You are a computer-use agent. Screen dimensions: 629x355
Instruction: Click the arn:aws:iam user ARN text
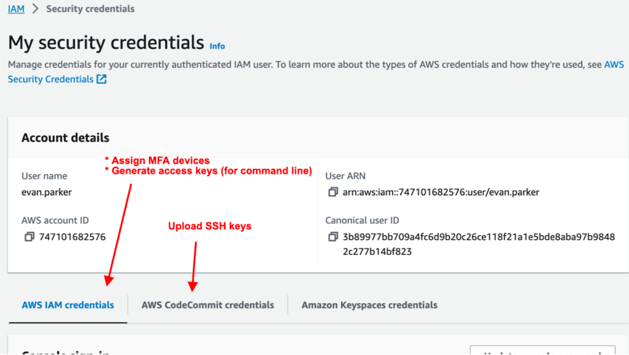click(441, 192)
